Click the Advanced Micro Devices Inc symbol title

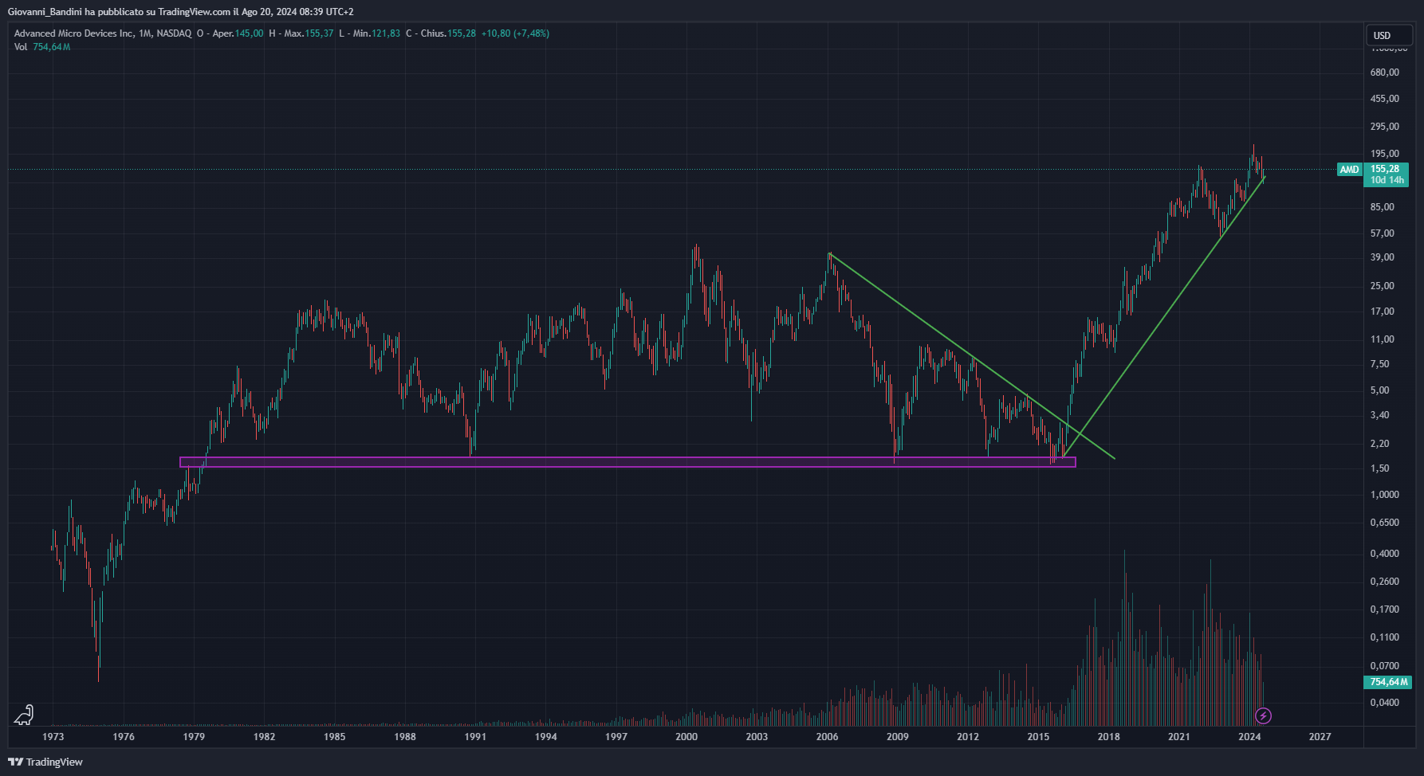[x=74, y=33]
